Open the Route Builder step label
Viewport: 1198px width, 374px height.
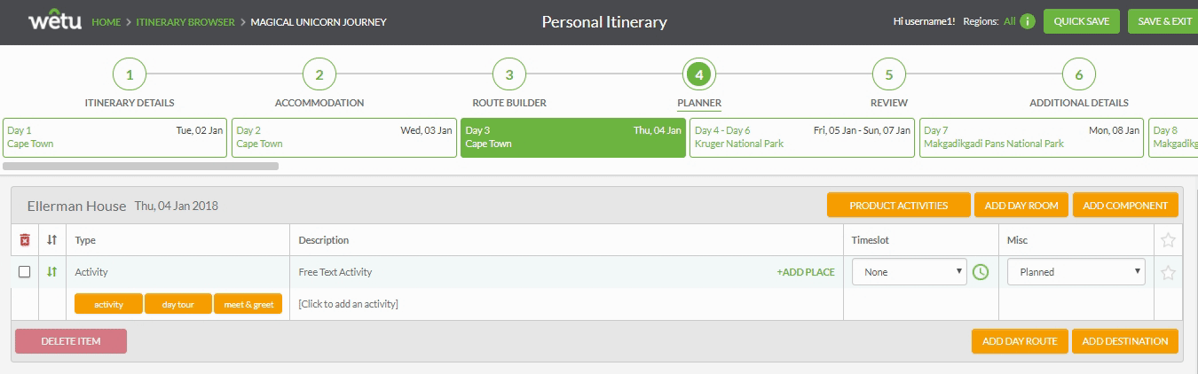coord(509,103)
